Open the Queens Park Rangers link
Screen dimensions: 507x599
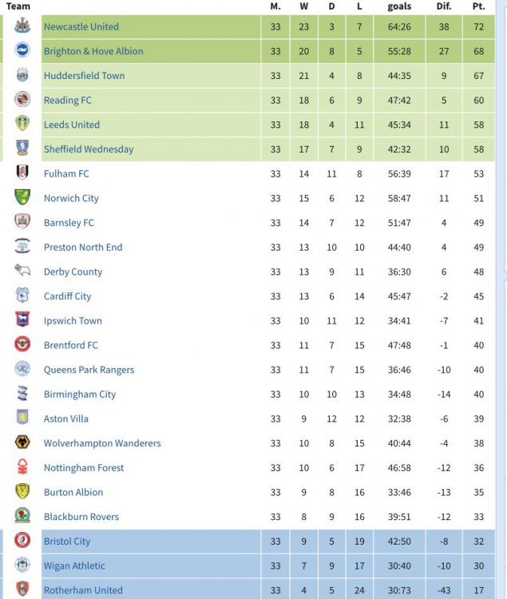pos(89,370)
